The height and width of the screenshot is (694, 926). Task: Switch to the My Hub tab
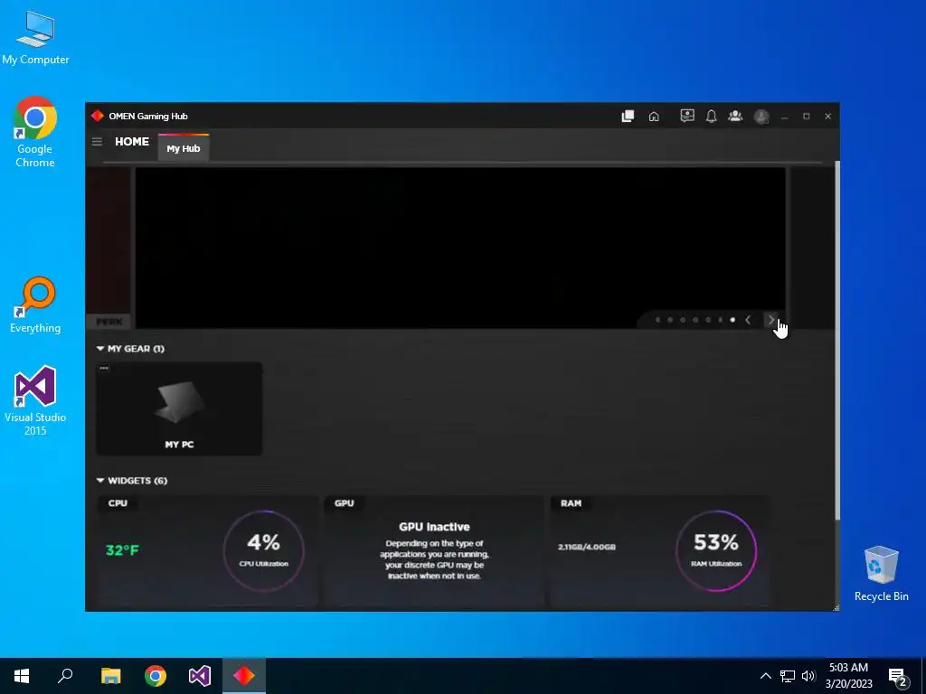point(183,148)
